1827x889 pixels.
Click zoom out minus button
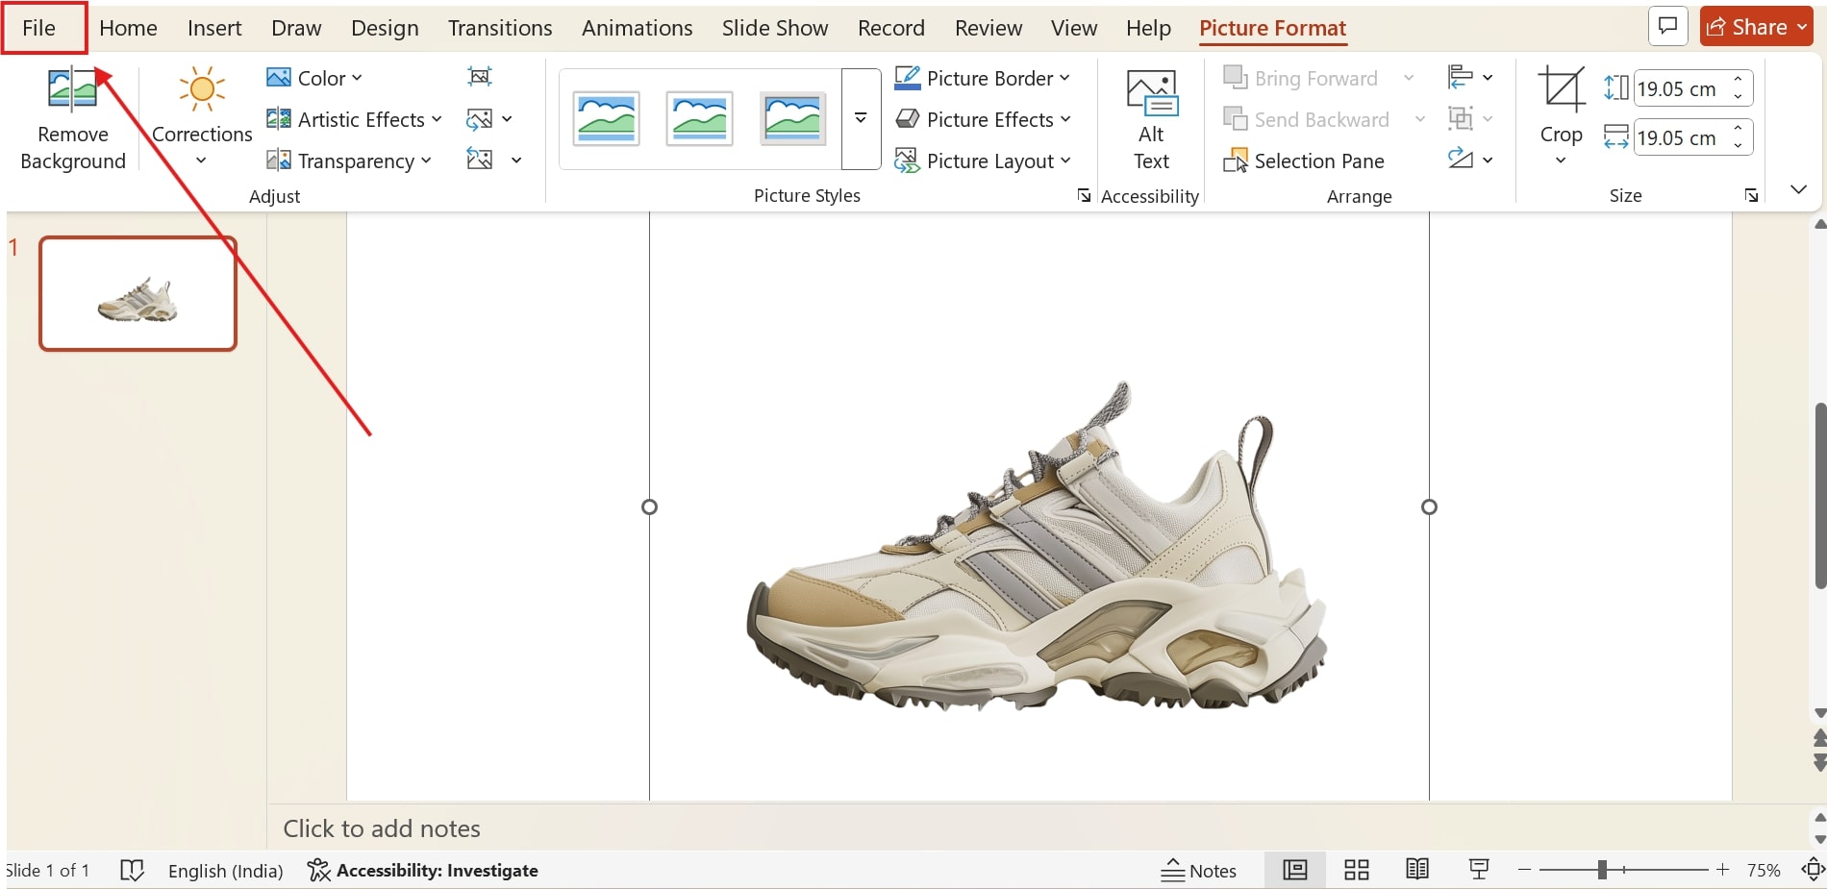point(1524,870)
